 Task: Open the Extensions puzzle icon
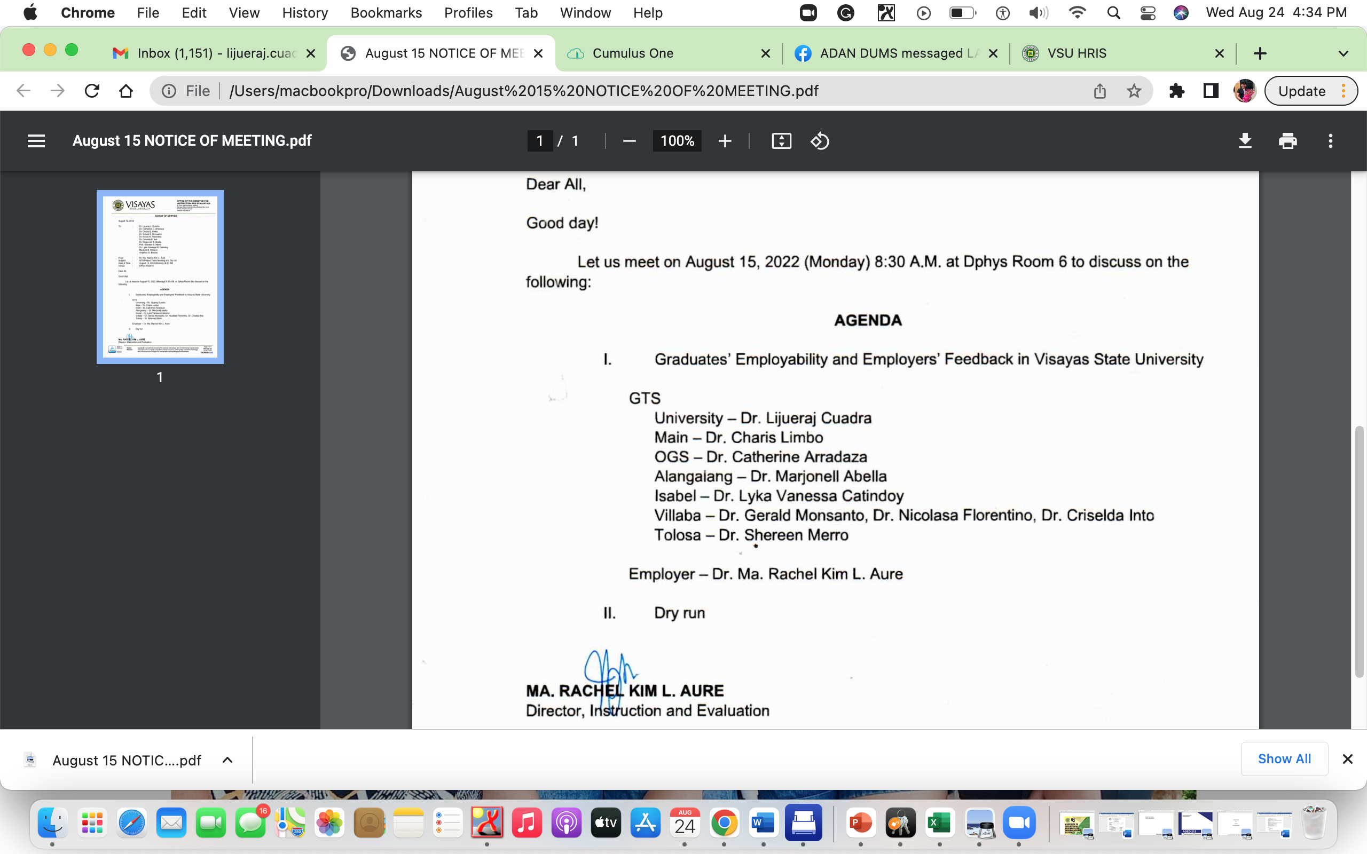coord(1177,91)
